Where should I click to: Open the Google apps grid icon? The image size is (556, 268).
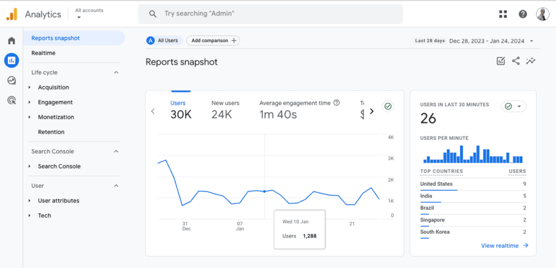point(503,14)
